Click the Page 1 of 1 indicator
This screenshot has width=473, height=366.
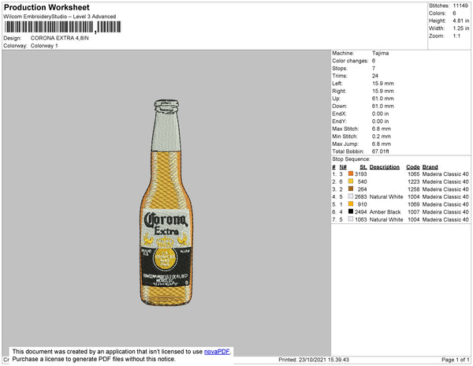tap(456, 360)
